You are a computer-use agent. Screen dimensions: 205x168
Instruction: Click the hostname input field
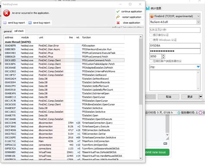tap(175, 30)
